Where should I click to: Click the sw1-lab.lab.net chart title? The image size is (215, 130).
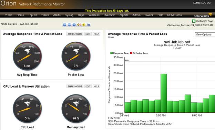pos(177,42)
